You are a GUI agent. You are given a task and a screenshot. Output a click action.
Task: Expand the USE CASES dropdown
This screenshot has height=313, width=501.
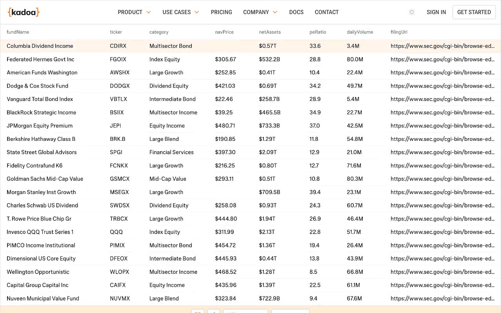coord(181,12)
